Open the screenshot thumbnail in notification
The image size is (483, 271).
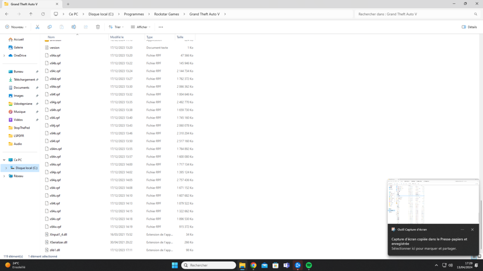(x=433, y=202)
